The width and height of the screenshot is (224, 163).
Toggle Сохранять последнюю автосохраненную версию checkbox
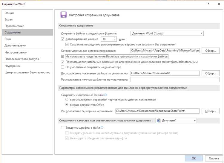(67, 45)
